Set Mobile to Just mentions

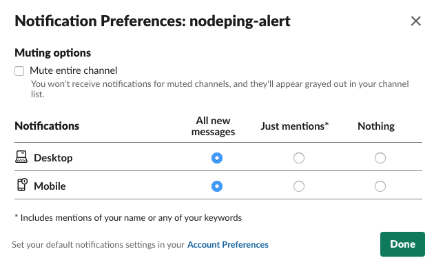coord(299,186)
